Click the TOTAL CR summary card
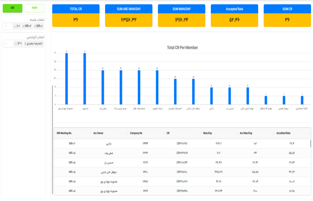 click(75, 16)
